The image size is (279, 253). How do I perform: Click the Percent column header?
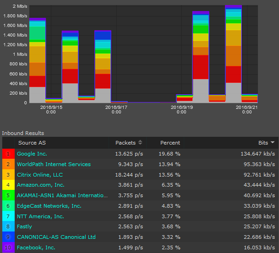[x=170, y=143]
